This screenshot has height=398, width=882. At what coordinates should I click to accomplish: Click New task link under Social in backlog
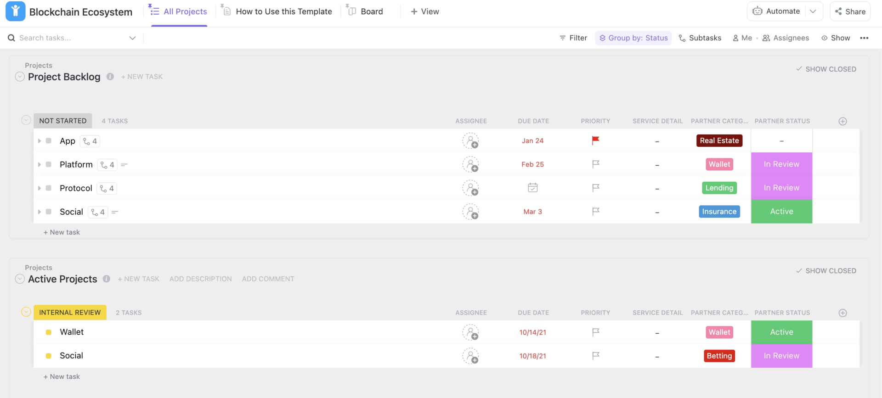(x=62, y=232)
